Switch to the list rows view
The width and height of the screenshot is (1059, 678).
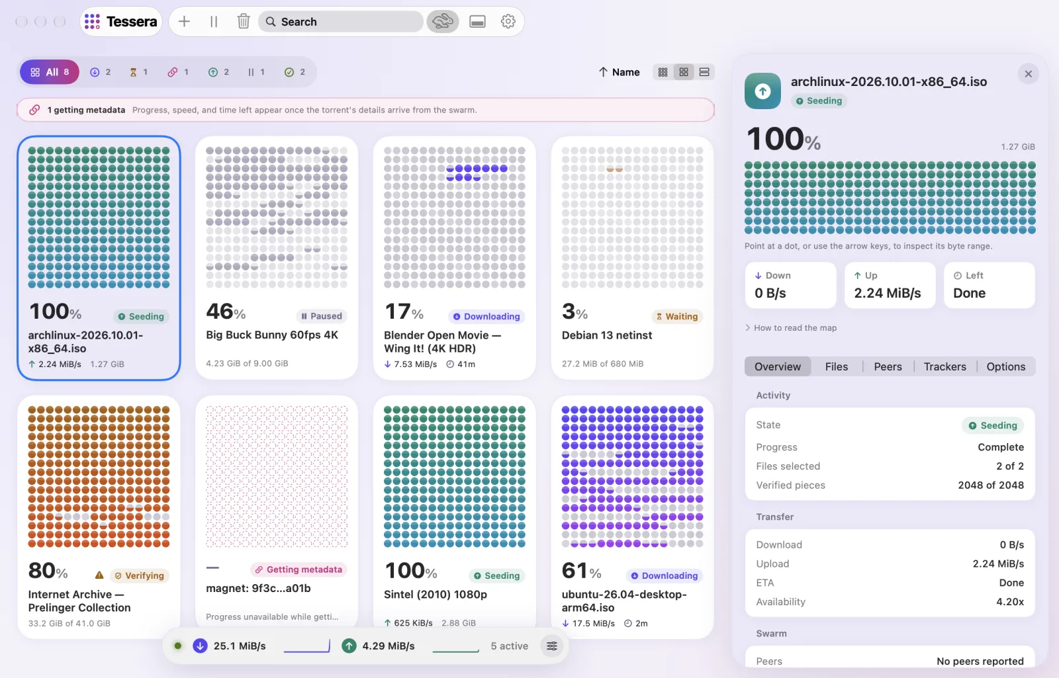704,72
